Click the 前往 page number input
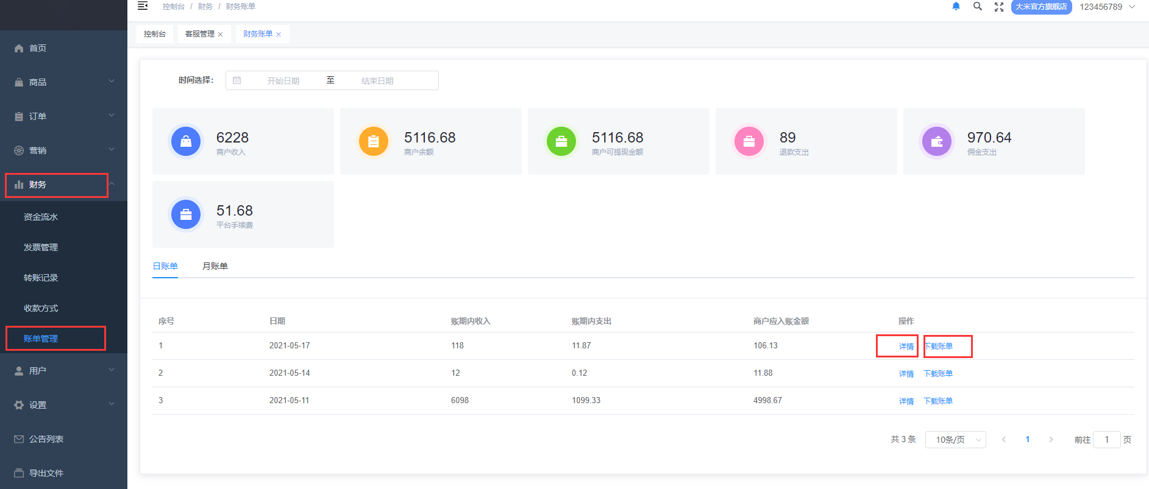Screen dimensions: 1149x489 pyautogui.click(x=1106, y=440)
